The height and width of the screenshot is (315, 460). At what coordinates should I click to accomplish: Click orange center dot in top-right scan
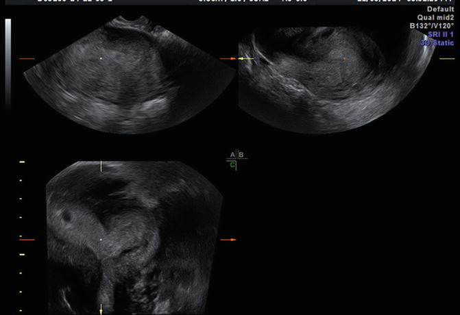click(x=345, y=59)
